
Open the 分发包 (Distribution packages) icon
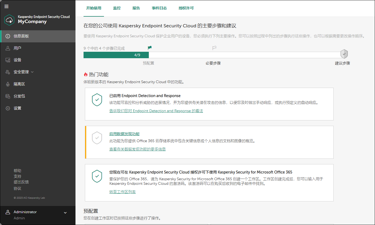(x=8, y=96)
